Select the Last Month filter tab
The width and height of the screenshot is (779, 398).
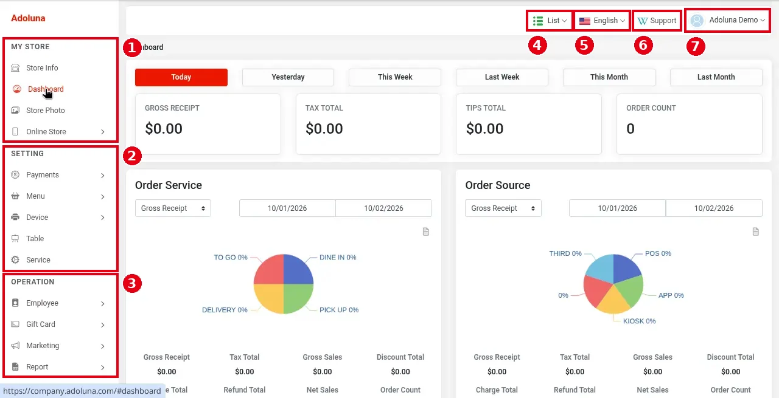click(716, 77)
